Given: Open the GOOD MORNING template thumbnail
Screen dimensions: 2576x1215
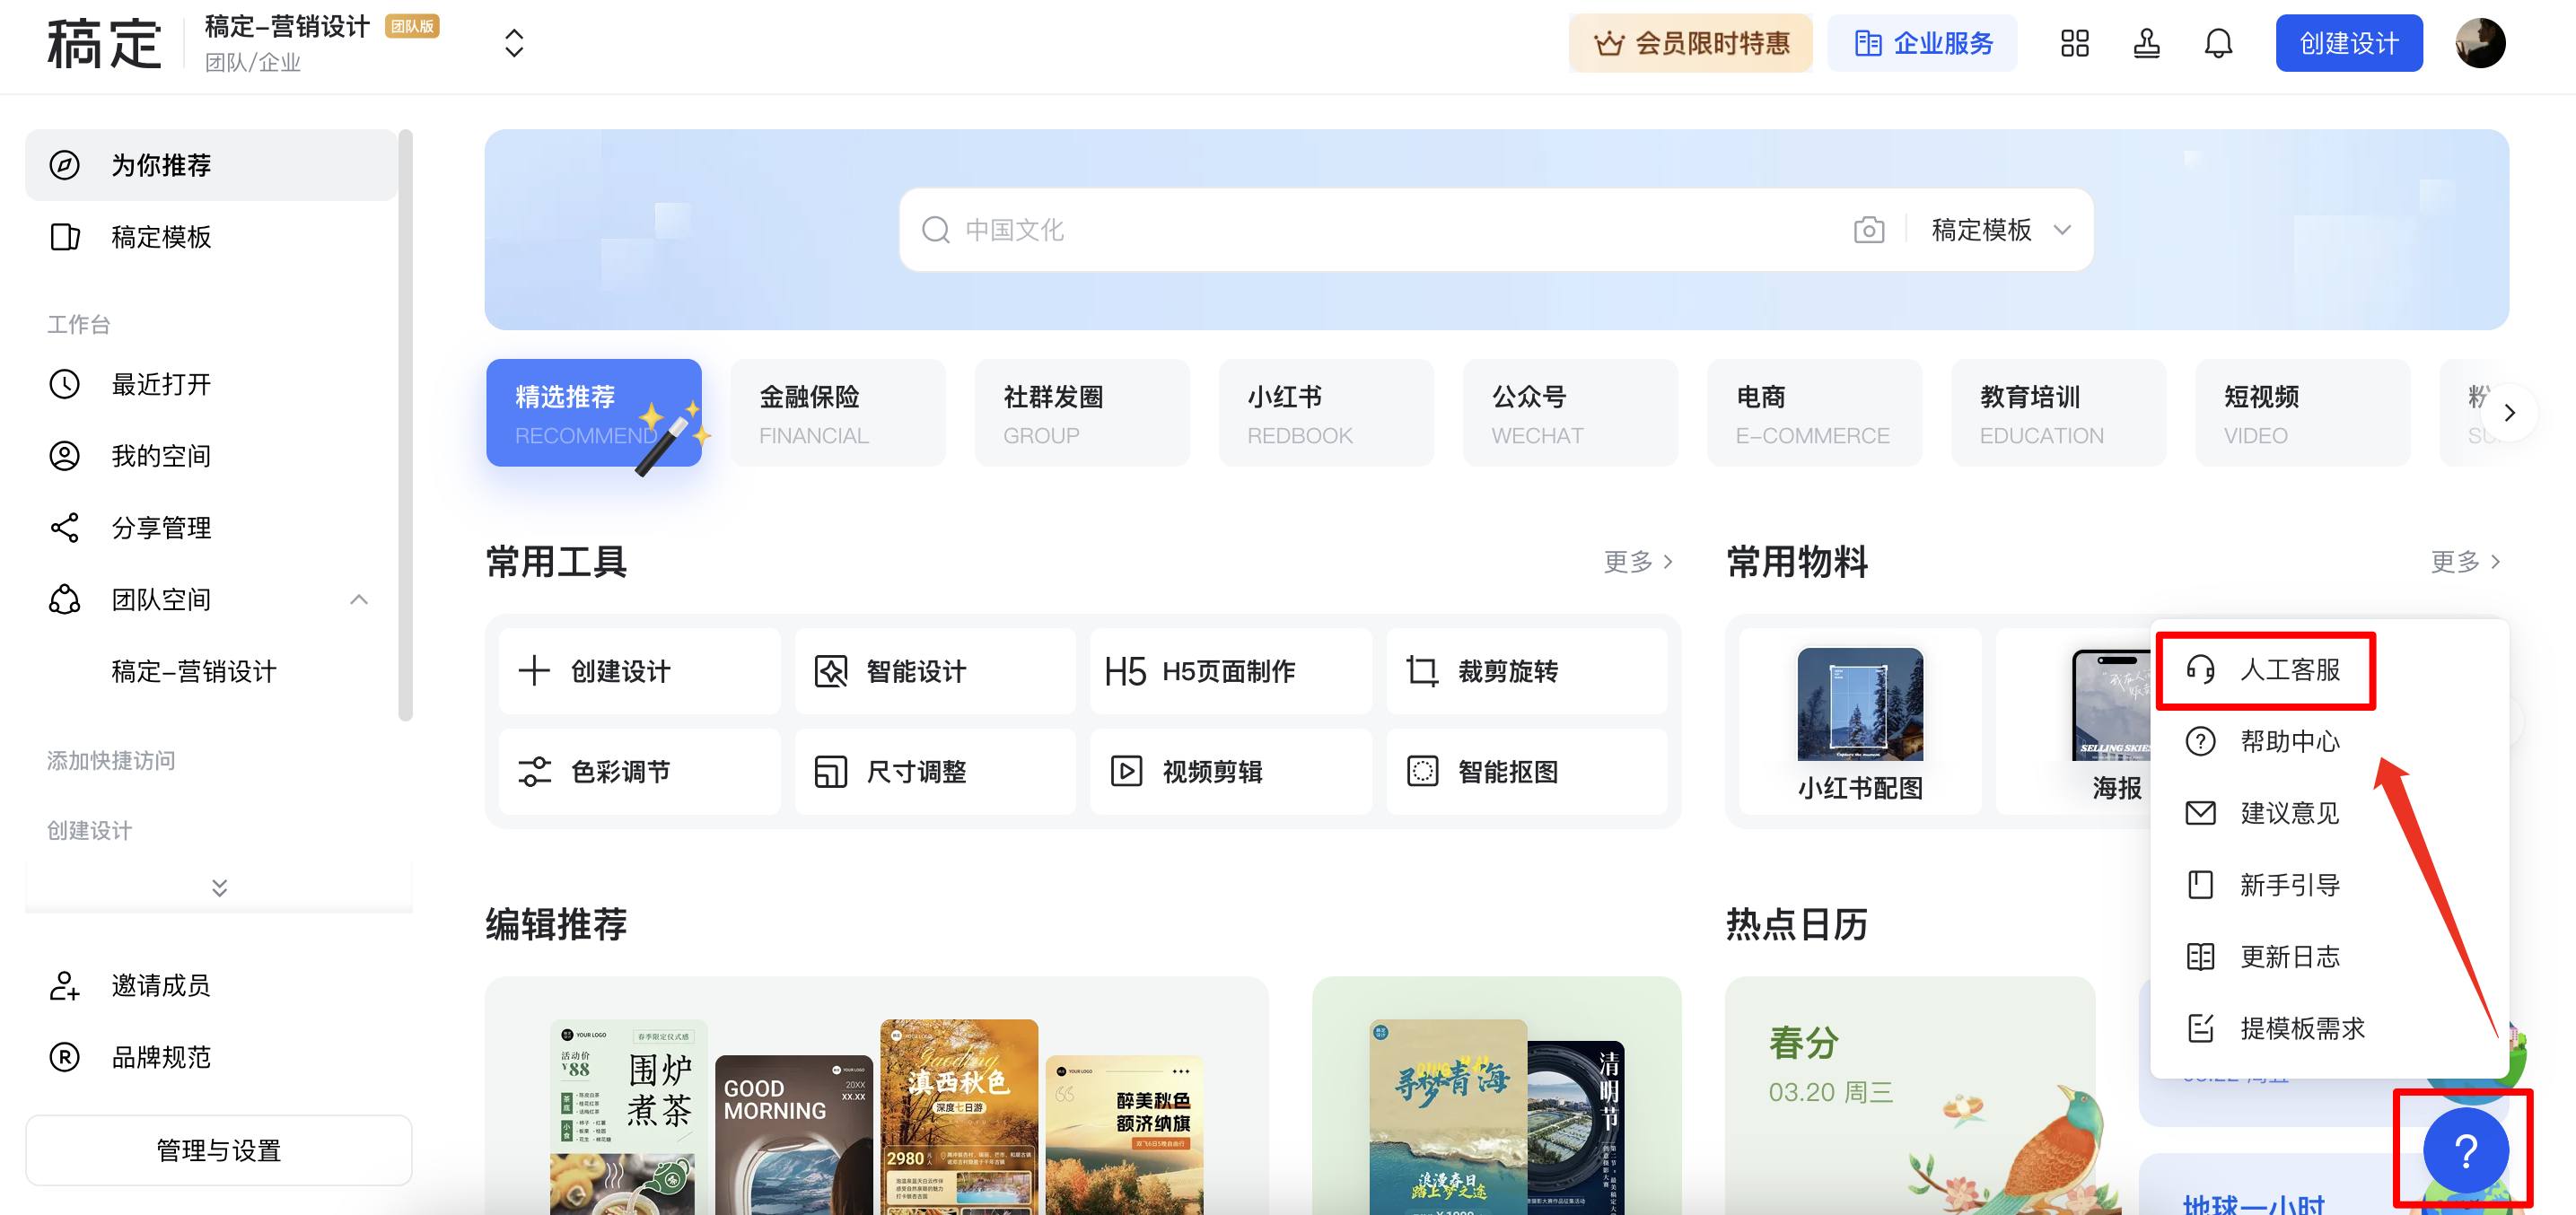Looking at the screenshot, I should pos(793,1135).
